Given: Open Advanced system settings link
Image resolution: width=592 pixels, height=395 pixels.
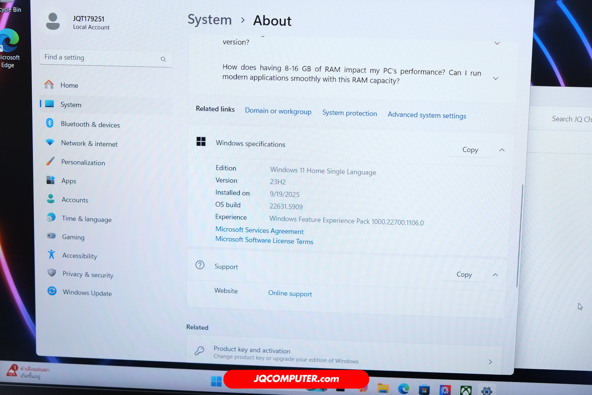Looking at the screenshot, I should pyautogui.click(x=427, y=115).
